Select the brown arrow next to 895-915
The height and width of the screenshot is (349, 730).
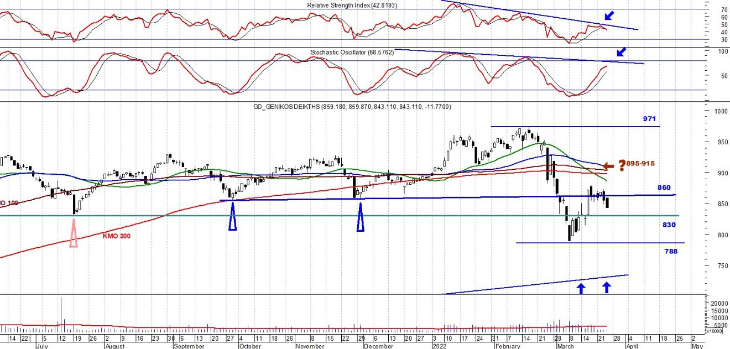(x=608, y=165)
